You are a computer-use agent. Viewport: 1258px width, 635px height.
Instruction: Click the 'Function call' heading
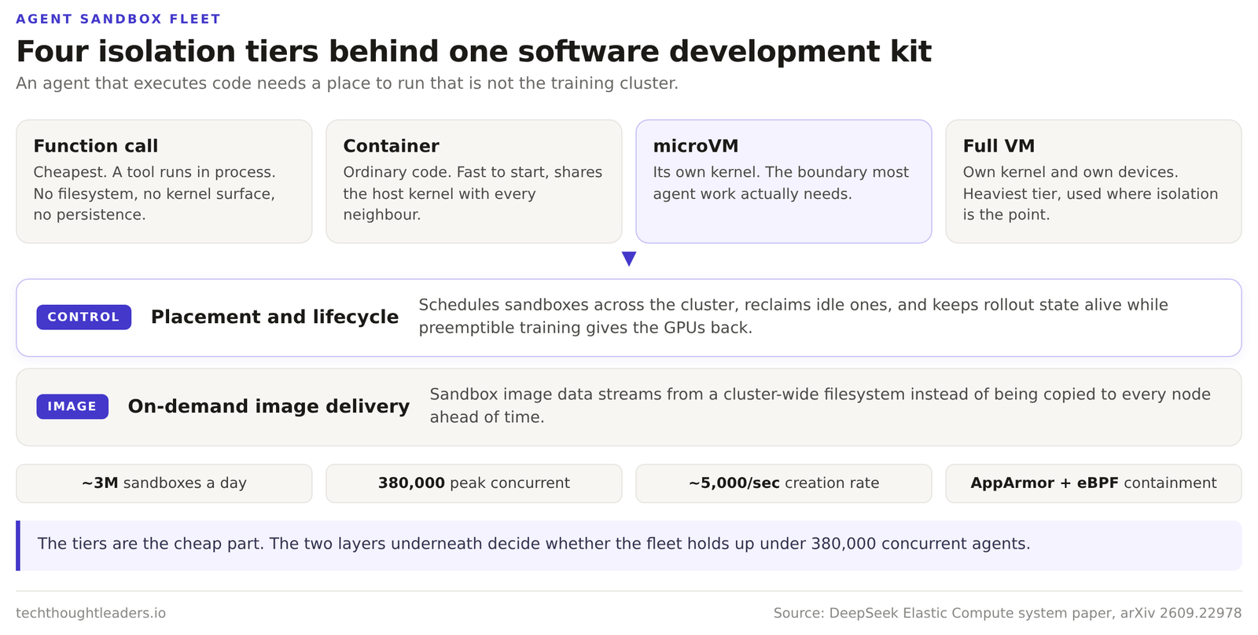pyautogui.click(x=96, y=146)
